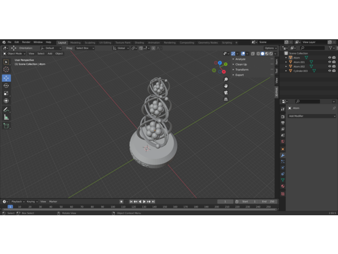Viewport: 338px width, 254px height.
Task: Hide Cylinder.003 using its eye icon
Action: 329,70
